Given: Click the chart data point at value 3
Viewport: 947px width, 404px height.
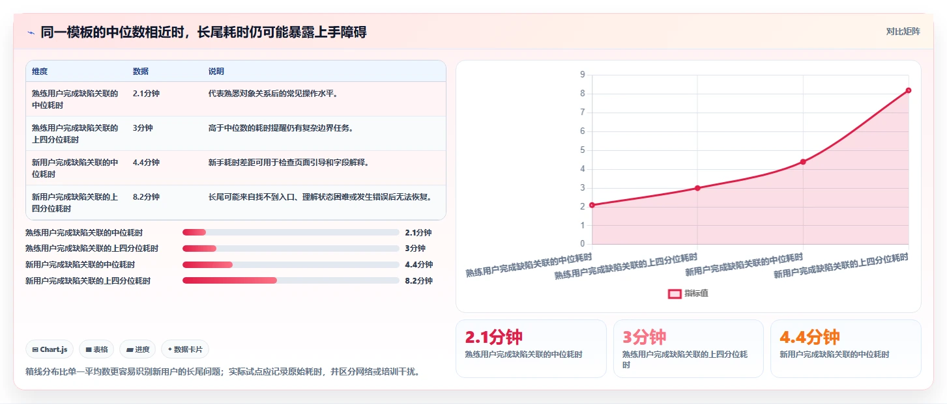Looking at the screenshot, I should tap(697, 188).
